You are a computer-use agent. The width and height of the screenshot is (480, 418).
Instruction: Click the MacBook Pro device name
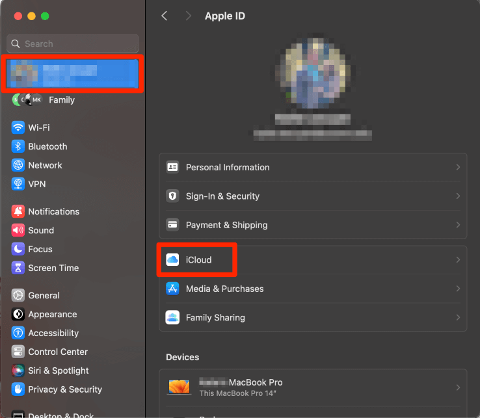pos(241,382)
